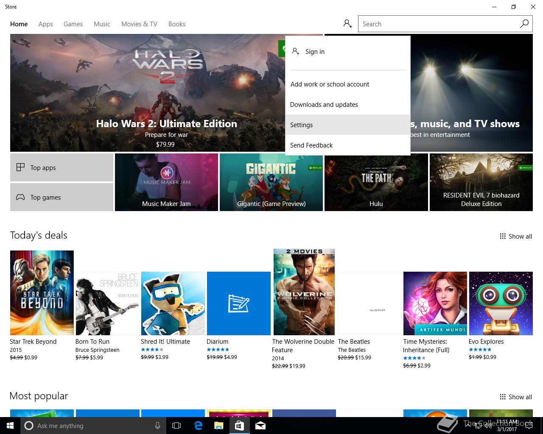
Task: Open the Hulu The Path tile
Action: (x=376, y=183)
